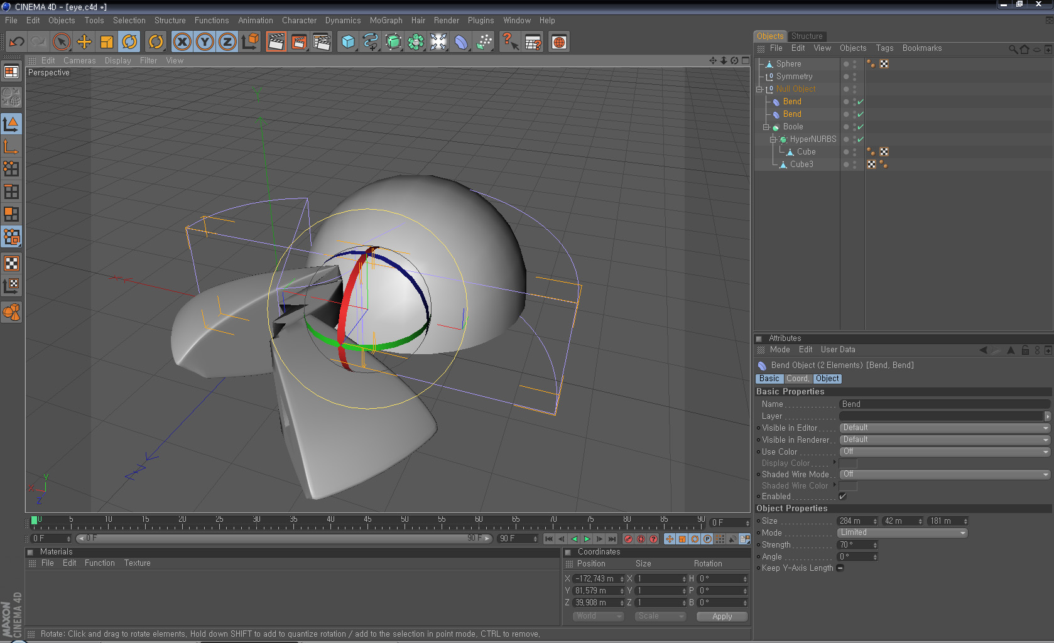Open the Plugins menu

(x=481, y=20)
